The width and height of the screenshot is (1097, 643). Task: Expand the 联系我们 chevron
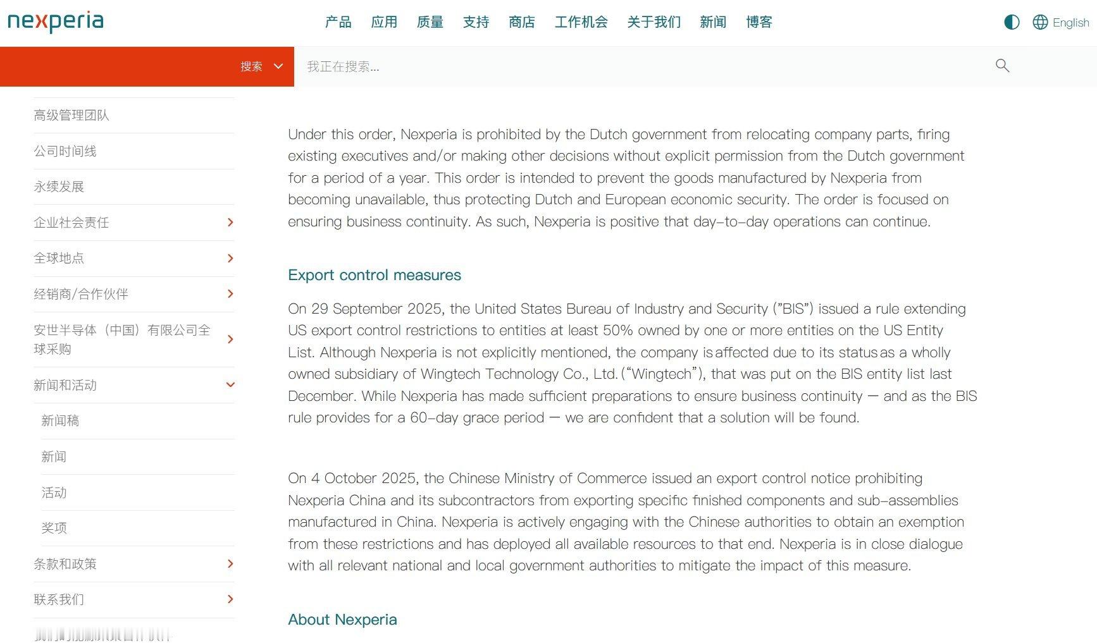230,599
